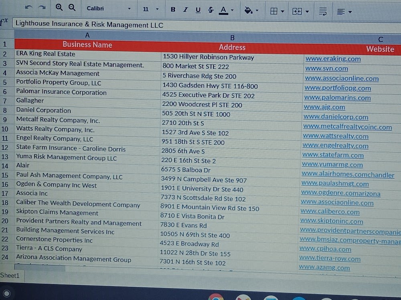Zoom in with the magnifier plus icon
This screenshot has width=401, height=300.
point(59,7)
